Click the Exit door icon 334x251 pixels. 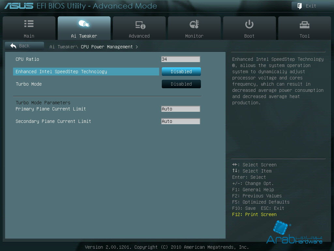[299, 6]
